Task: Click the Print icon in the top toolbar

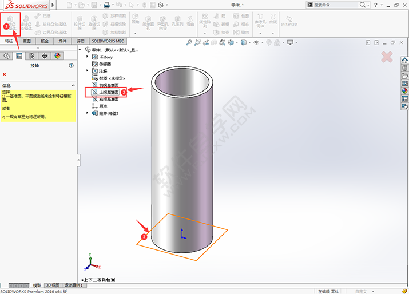Action: [106, 5]
